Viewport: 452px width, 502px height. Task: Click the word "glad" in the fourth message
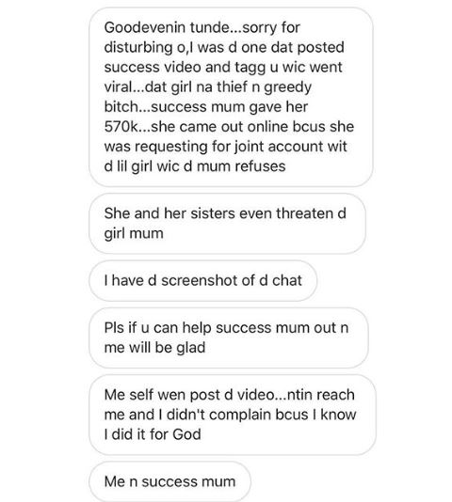coord(191,348)
